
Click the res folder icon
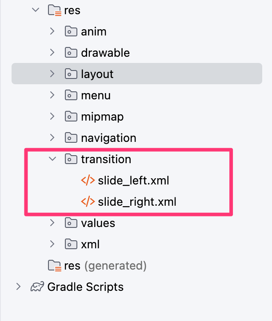[x=54, y=10]
